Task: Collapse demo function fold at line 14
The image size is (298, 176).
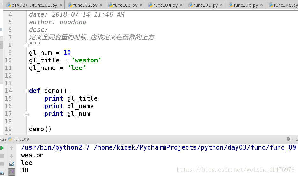Action: (26, 91)
